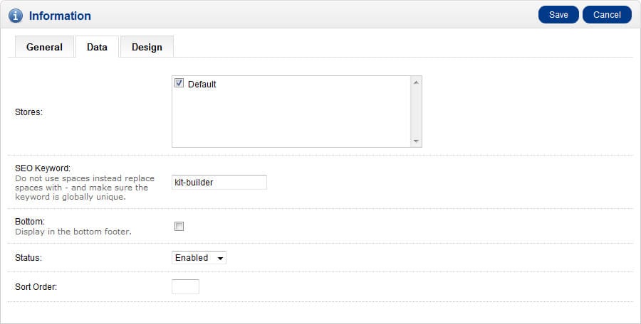This screenshot has width=641, height=324.
Task: Click the Information page heading
Action: click(x=60, y=16)
